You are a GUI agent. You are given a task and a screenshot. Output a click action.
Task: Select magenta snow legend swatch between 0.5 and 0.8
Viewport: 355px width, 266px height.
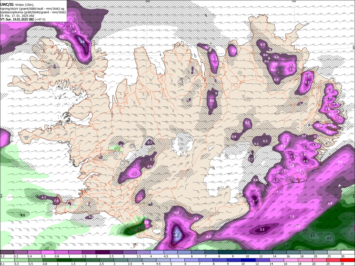pos(48,252)
